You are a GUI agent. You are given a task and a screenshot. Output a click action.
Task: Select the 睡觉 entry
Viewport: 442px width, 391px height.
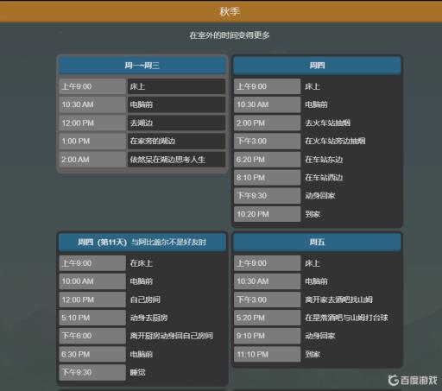point(137,373)
